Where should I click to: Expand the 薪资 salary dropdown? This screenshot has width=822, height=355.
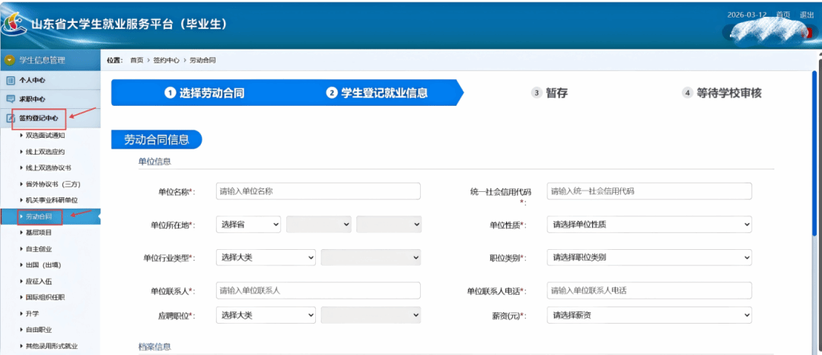pos(649,315)
